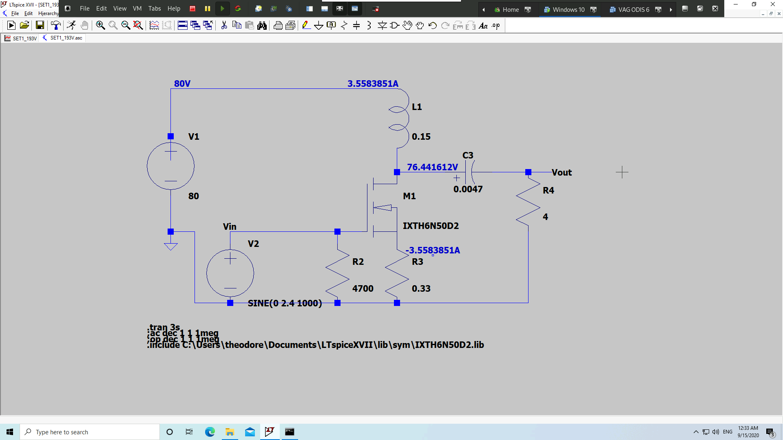This screenshot has width=783, height=440.
Task: Open the Mail app from taskbar
Action: [x=250, y=432]
